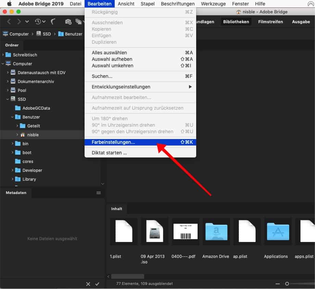Select Farbeinstellungen menu entry

click(113, 142)
